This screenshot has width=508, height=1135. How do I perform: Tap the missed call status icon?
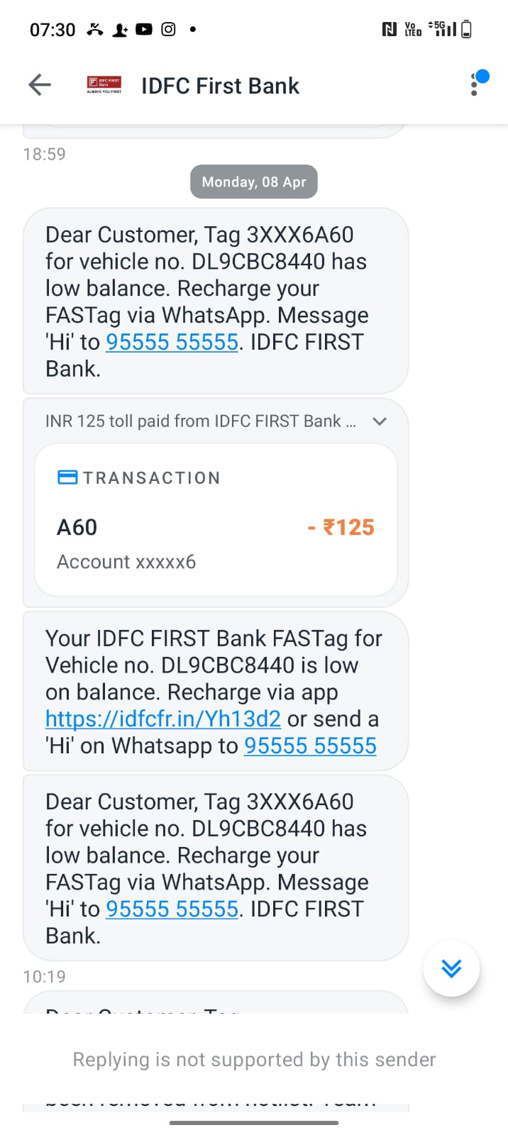[95, 29]
